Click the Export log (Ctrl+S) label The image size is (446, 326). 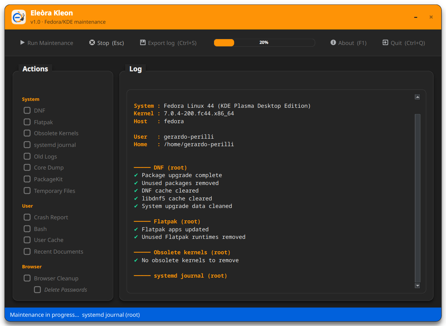(x=172, y=43)
